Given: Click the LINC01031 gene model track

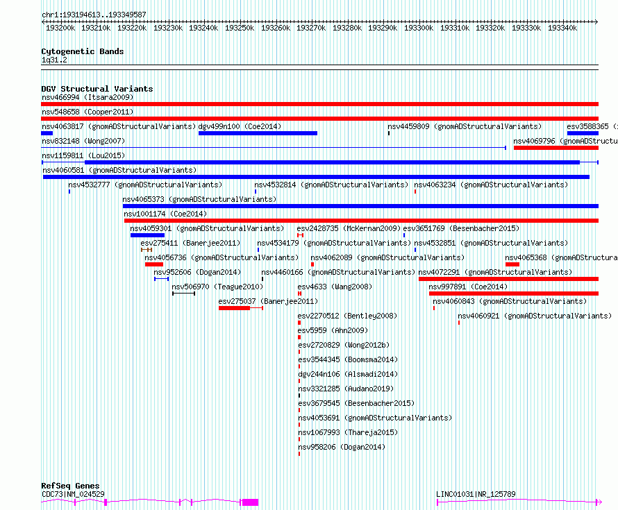Looking at the screenshot, I should (519, 502).
